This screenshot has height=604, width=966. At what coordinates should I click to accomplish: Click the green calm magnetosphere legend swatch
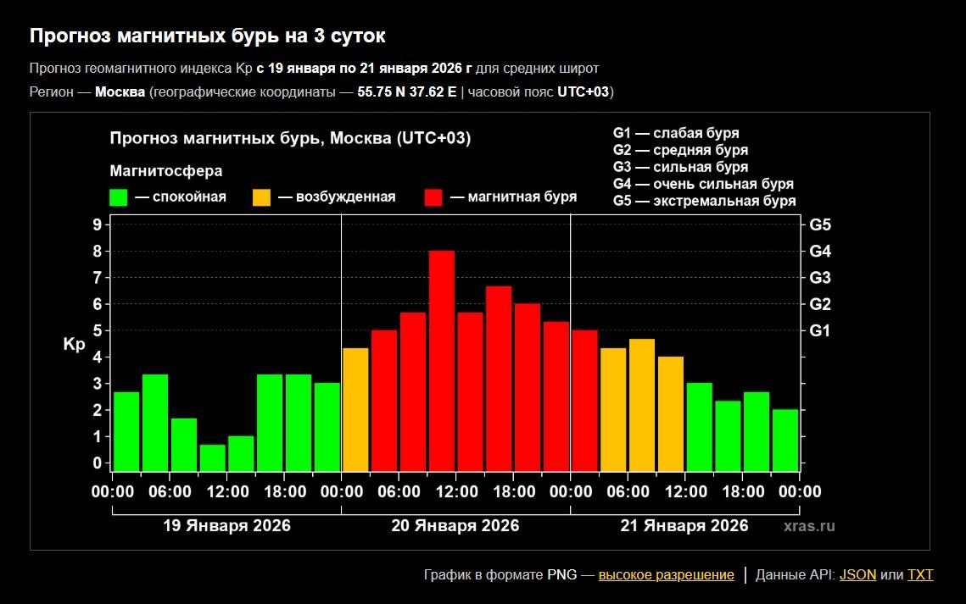pyautogui.click(x=118, y=197)
